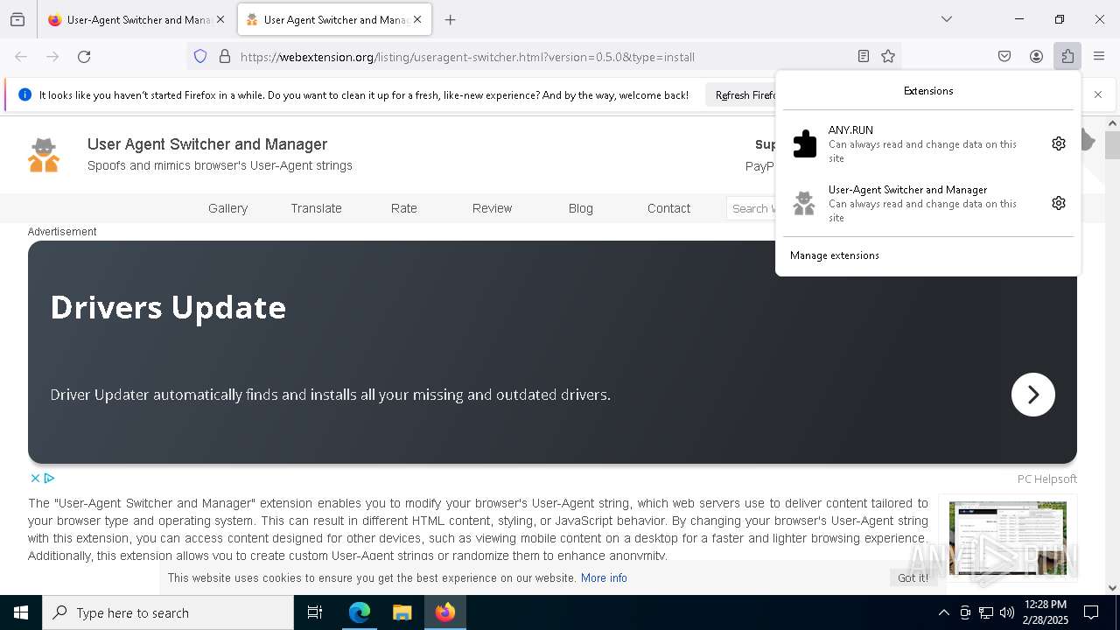Viewport: 1120px width, 630px height.
Task: Open the extension screenshot thumbnail
Action: point(1007,537)
